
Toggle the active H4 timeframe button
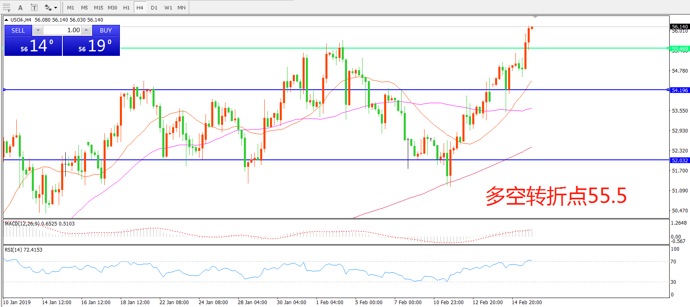point(139,7)
